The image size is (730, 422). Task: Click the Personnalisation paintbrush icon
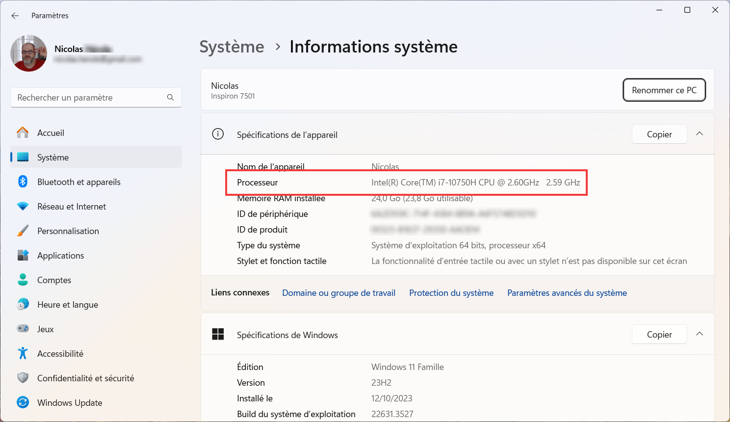pos(23,231)
